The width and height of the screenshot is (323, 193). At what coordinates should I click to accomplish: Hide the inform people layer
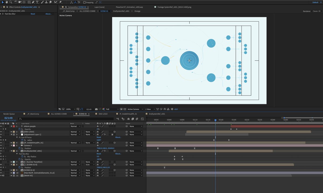(1, 126)
